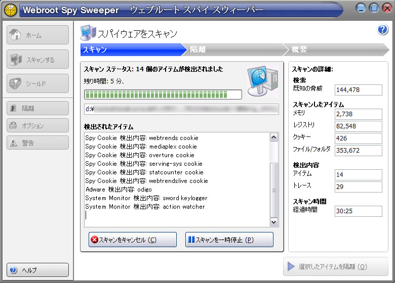This screenshot has height=283, width=395.
Task: Open the オプション sidebar button
Action: pyautogui.click(x=38, y=125)
